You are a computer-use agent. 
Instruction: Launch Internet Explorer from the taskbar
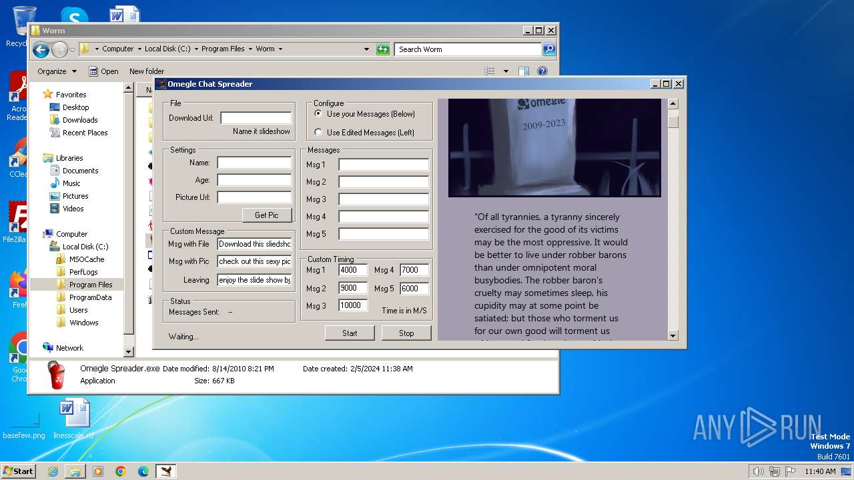pos(53,471)
